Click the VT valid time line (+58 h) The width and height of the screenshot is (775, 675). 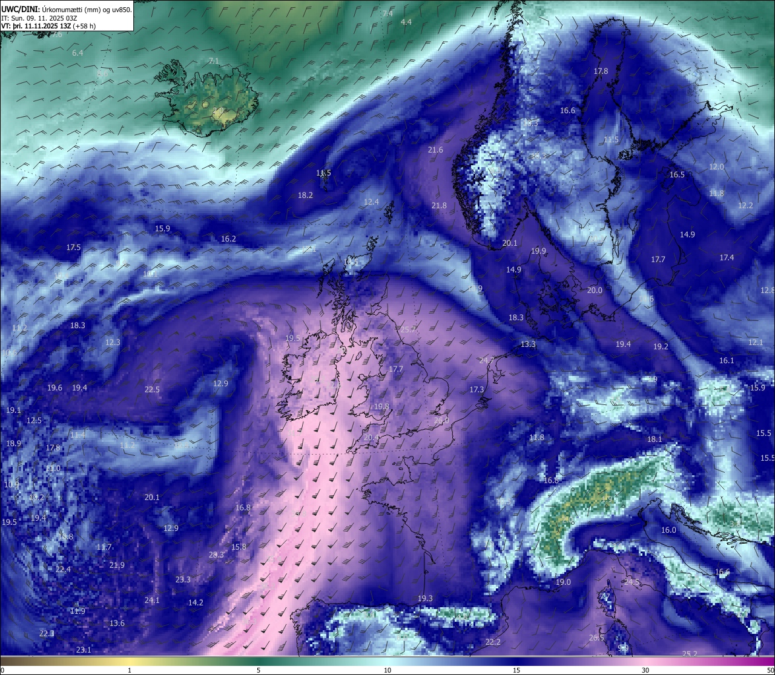tap(48, 26)
